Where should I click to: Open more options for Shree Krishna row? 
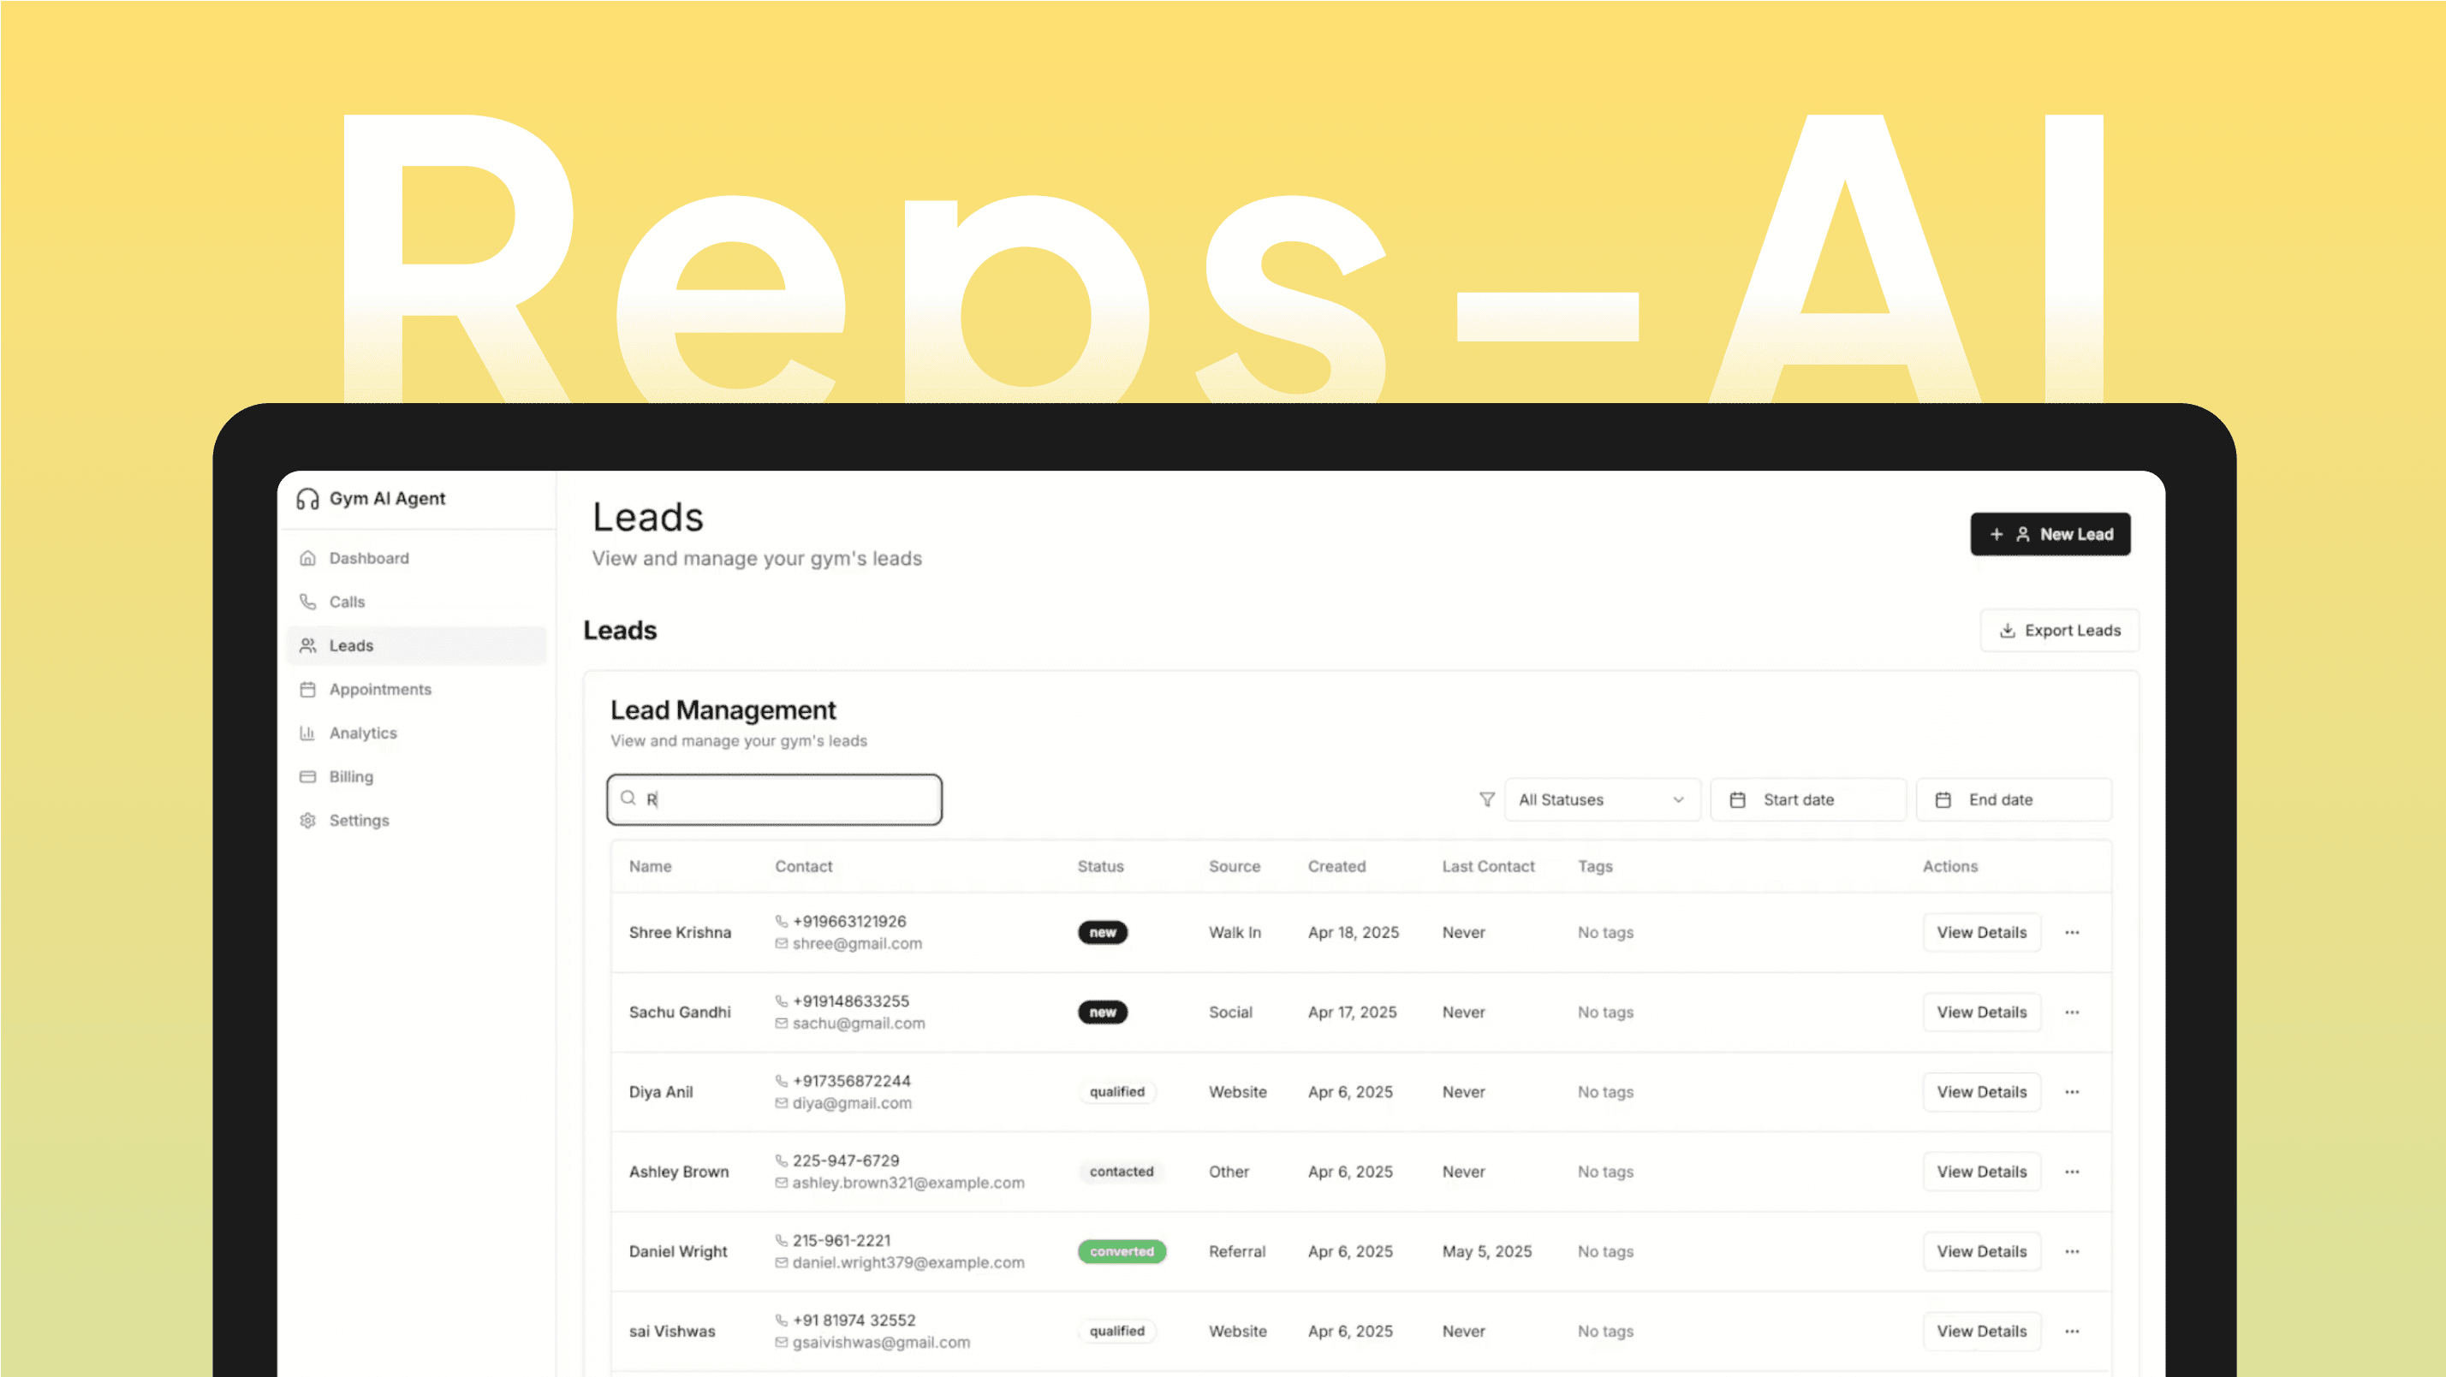point(2072,933)
